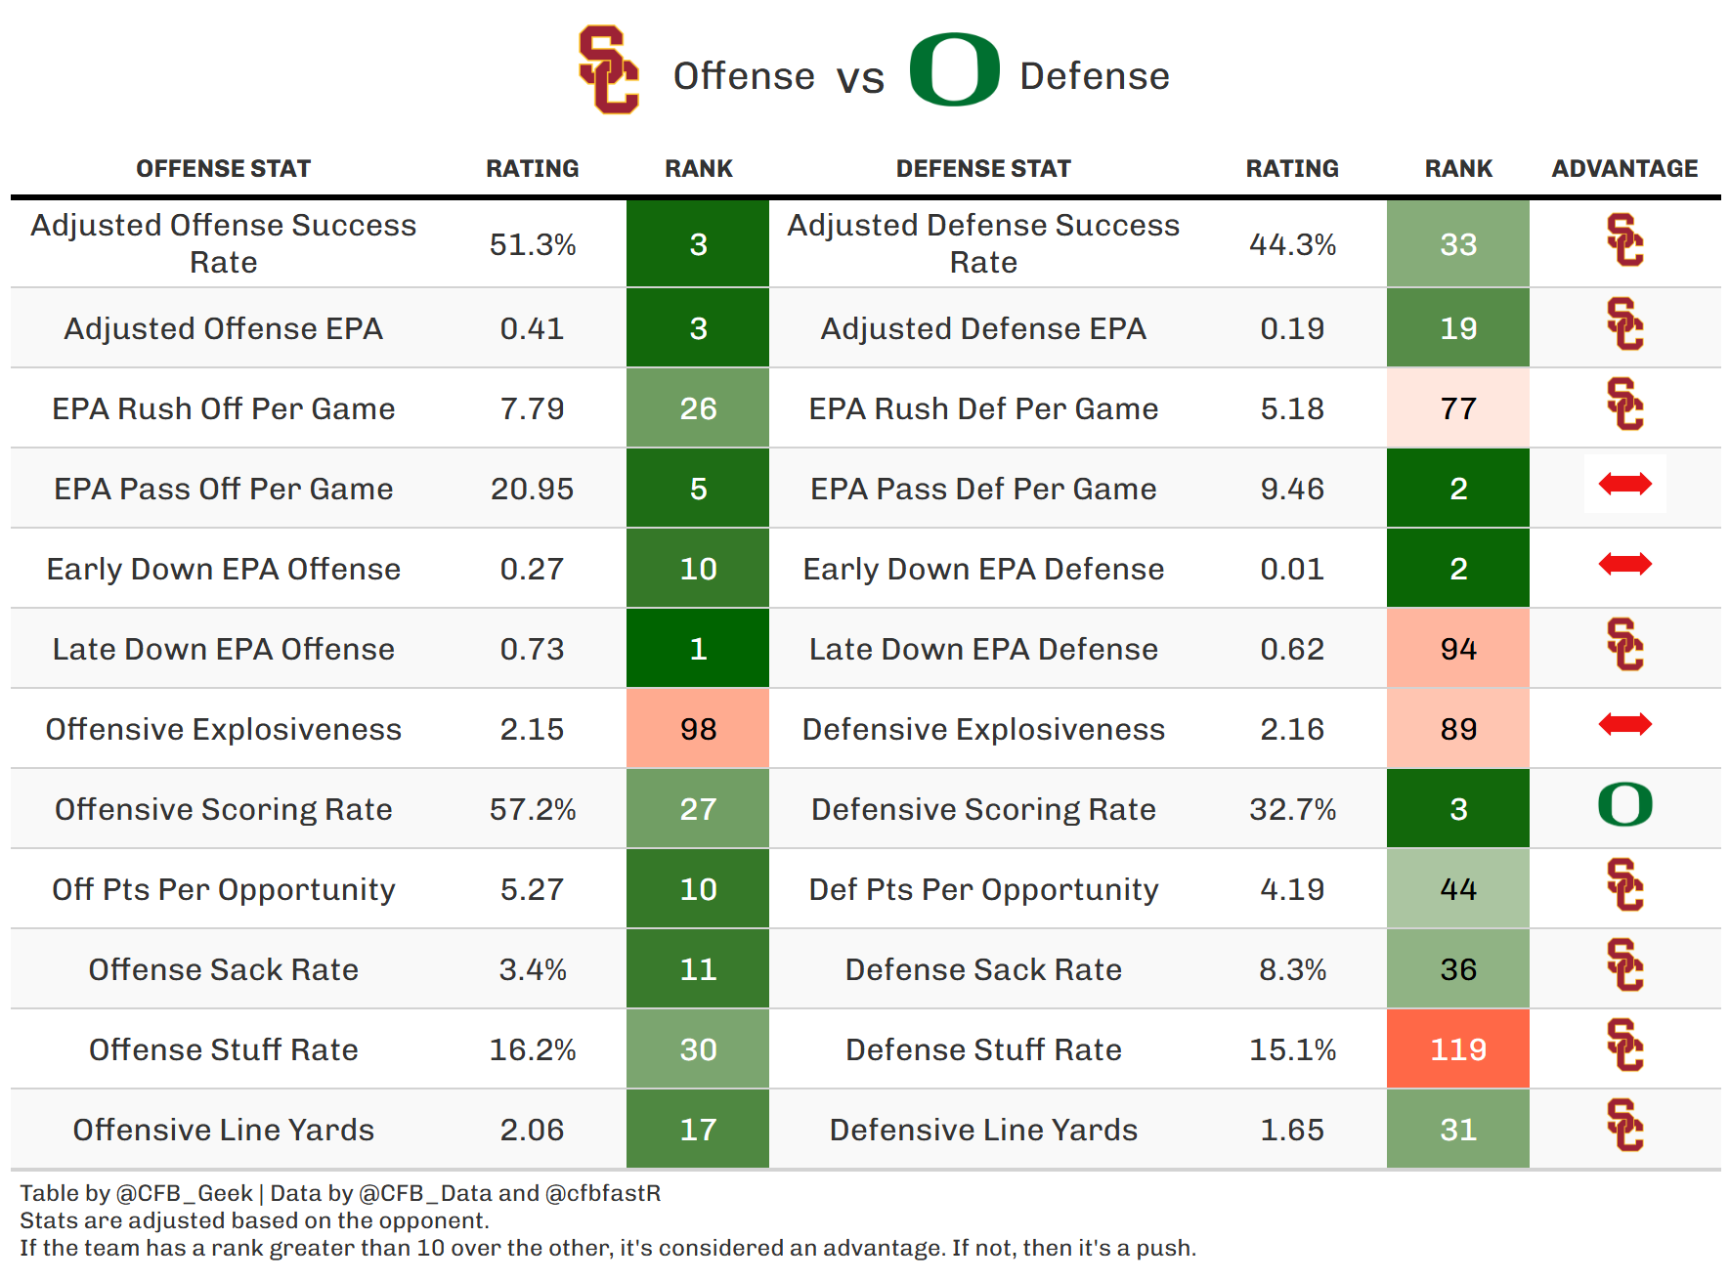Click the 57.2% Offensive Scoring Rate value
This screenshot has width=1730, height=1282.
533,809
